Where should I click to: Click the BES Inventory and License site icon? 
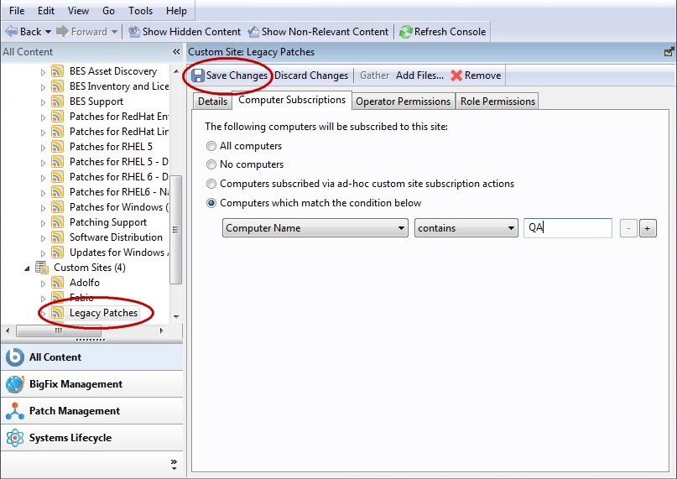tap(57, 86)
